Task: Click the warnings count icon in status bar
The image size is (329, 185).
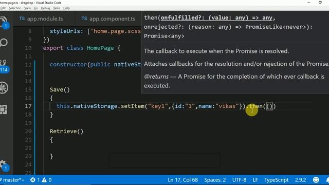Action: click(47, 180)
